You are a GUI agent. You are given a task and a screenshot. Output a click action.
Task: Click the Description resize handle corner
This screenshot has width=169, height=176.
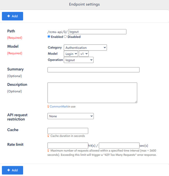[136, 102]
